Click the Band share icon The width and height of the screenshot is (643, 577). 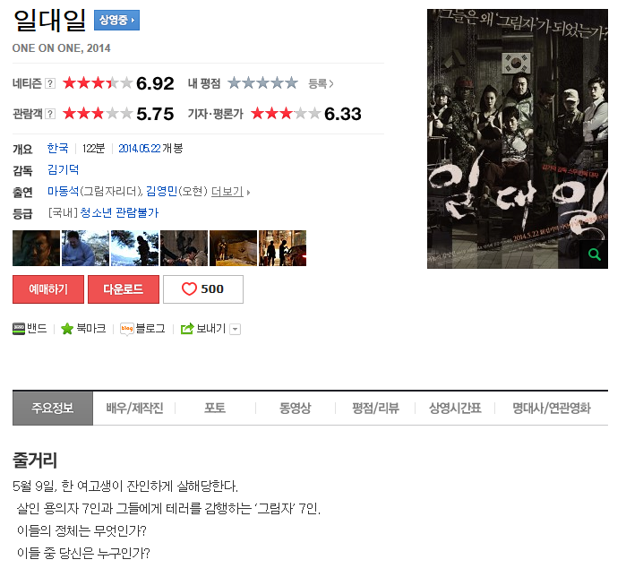(19, 329)
